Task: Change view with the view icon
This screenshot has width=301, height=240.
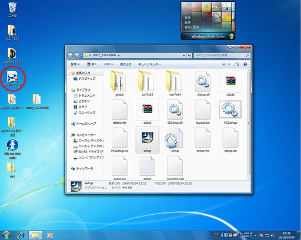Action: 224,64
